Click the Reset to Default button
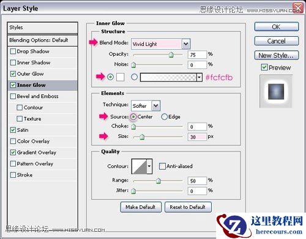Screen dimensions: 306x239 [188, 207]
